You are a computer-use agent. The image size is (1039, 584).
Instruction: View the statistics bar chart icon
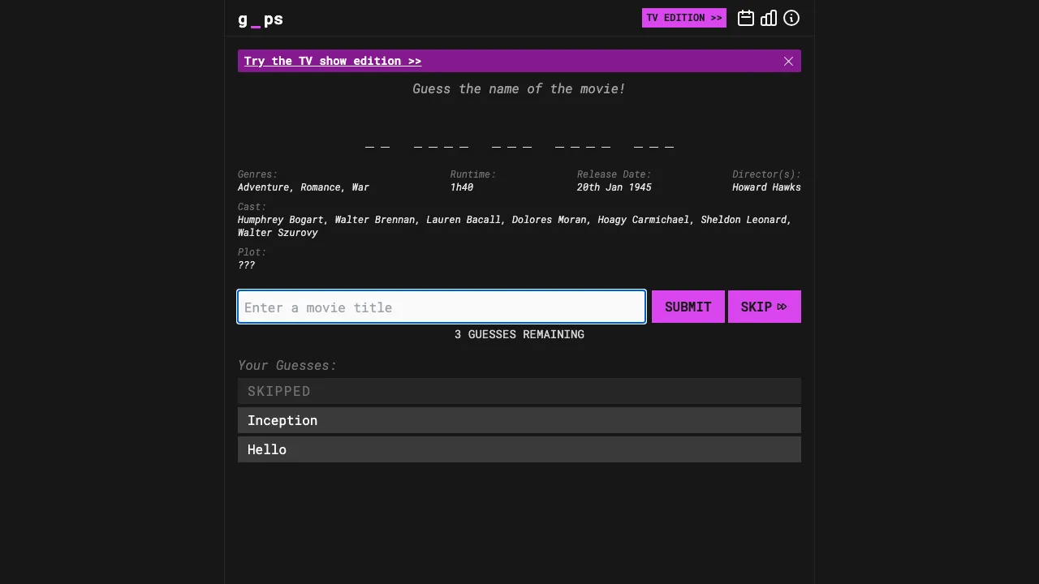point(769,18)
